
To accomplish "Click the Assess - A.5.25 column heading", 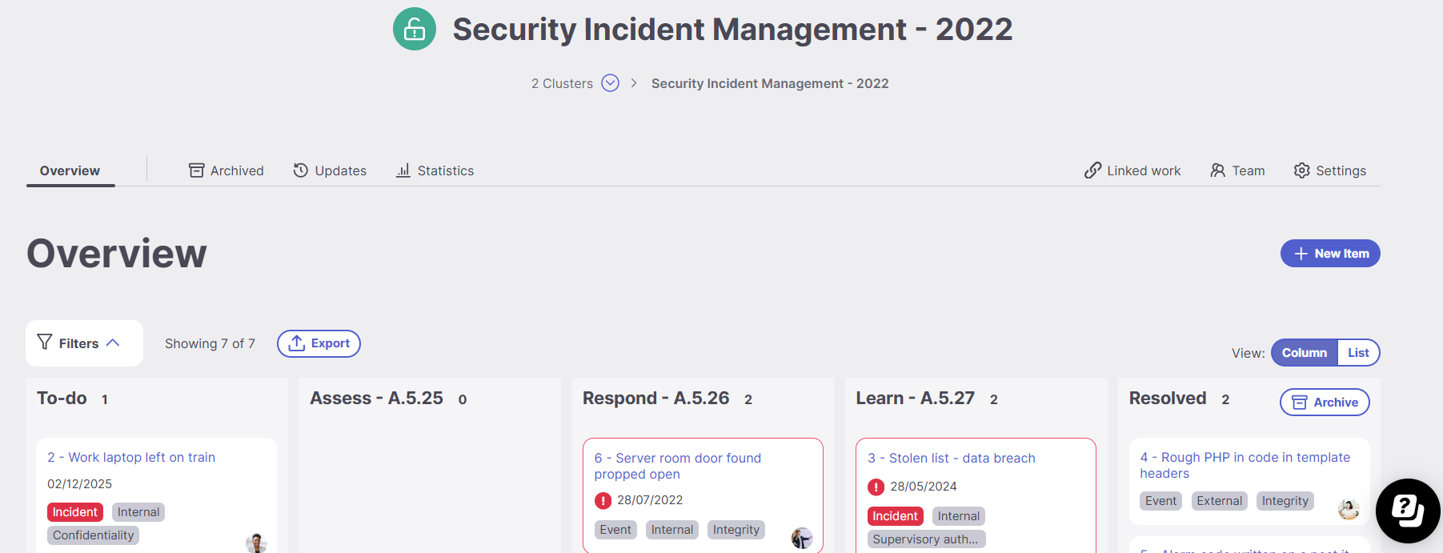I will (376, 399).
